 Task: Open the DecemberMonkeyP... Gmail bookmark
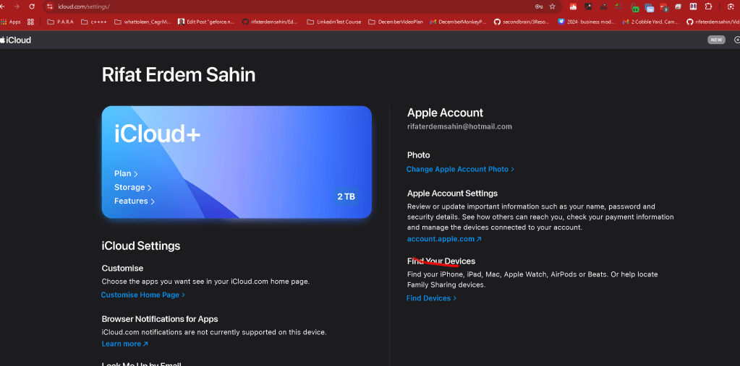tap(458, 22)
